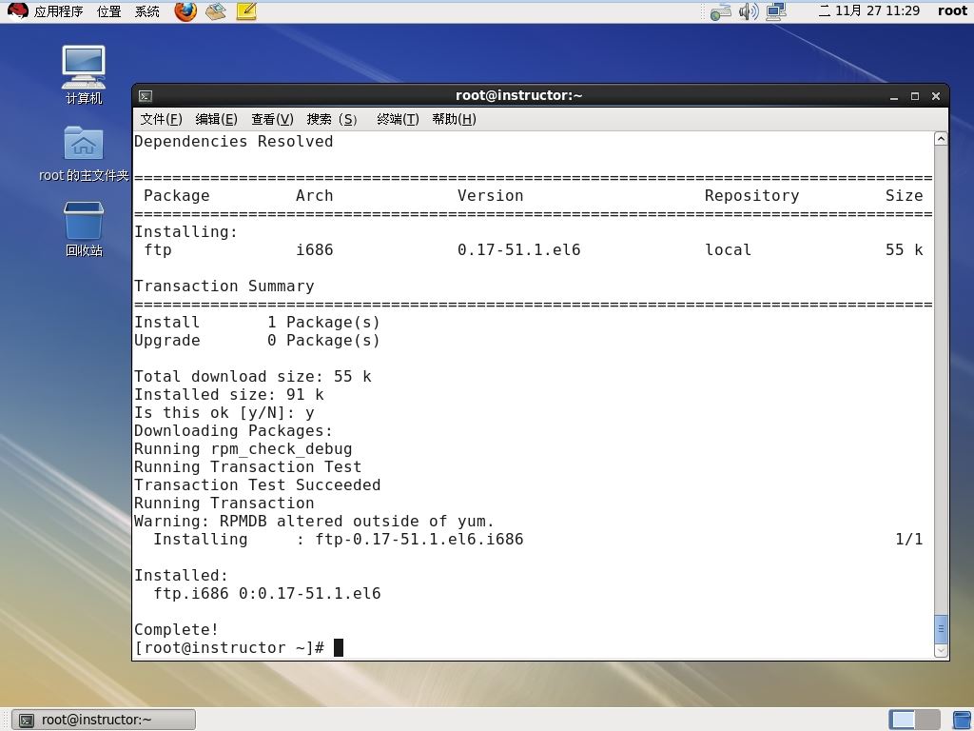This screenshot has height=731, width=974.
Task: Click the 'i686' arch value in table
Action: tap(314, 250)
